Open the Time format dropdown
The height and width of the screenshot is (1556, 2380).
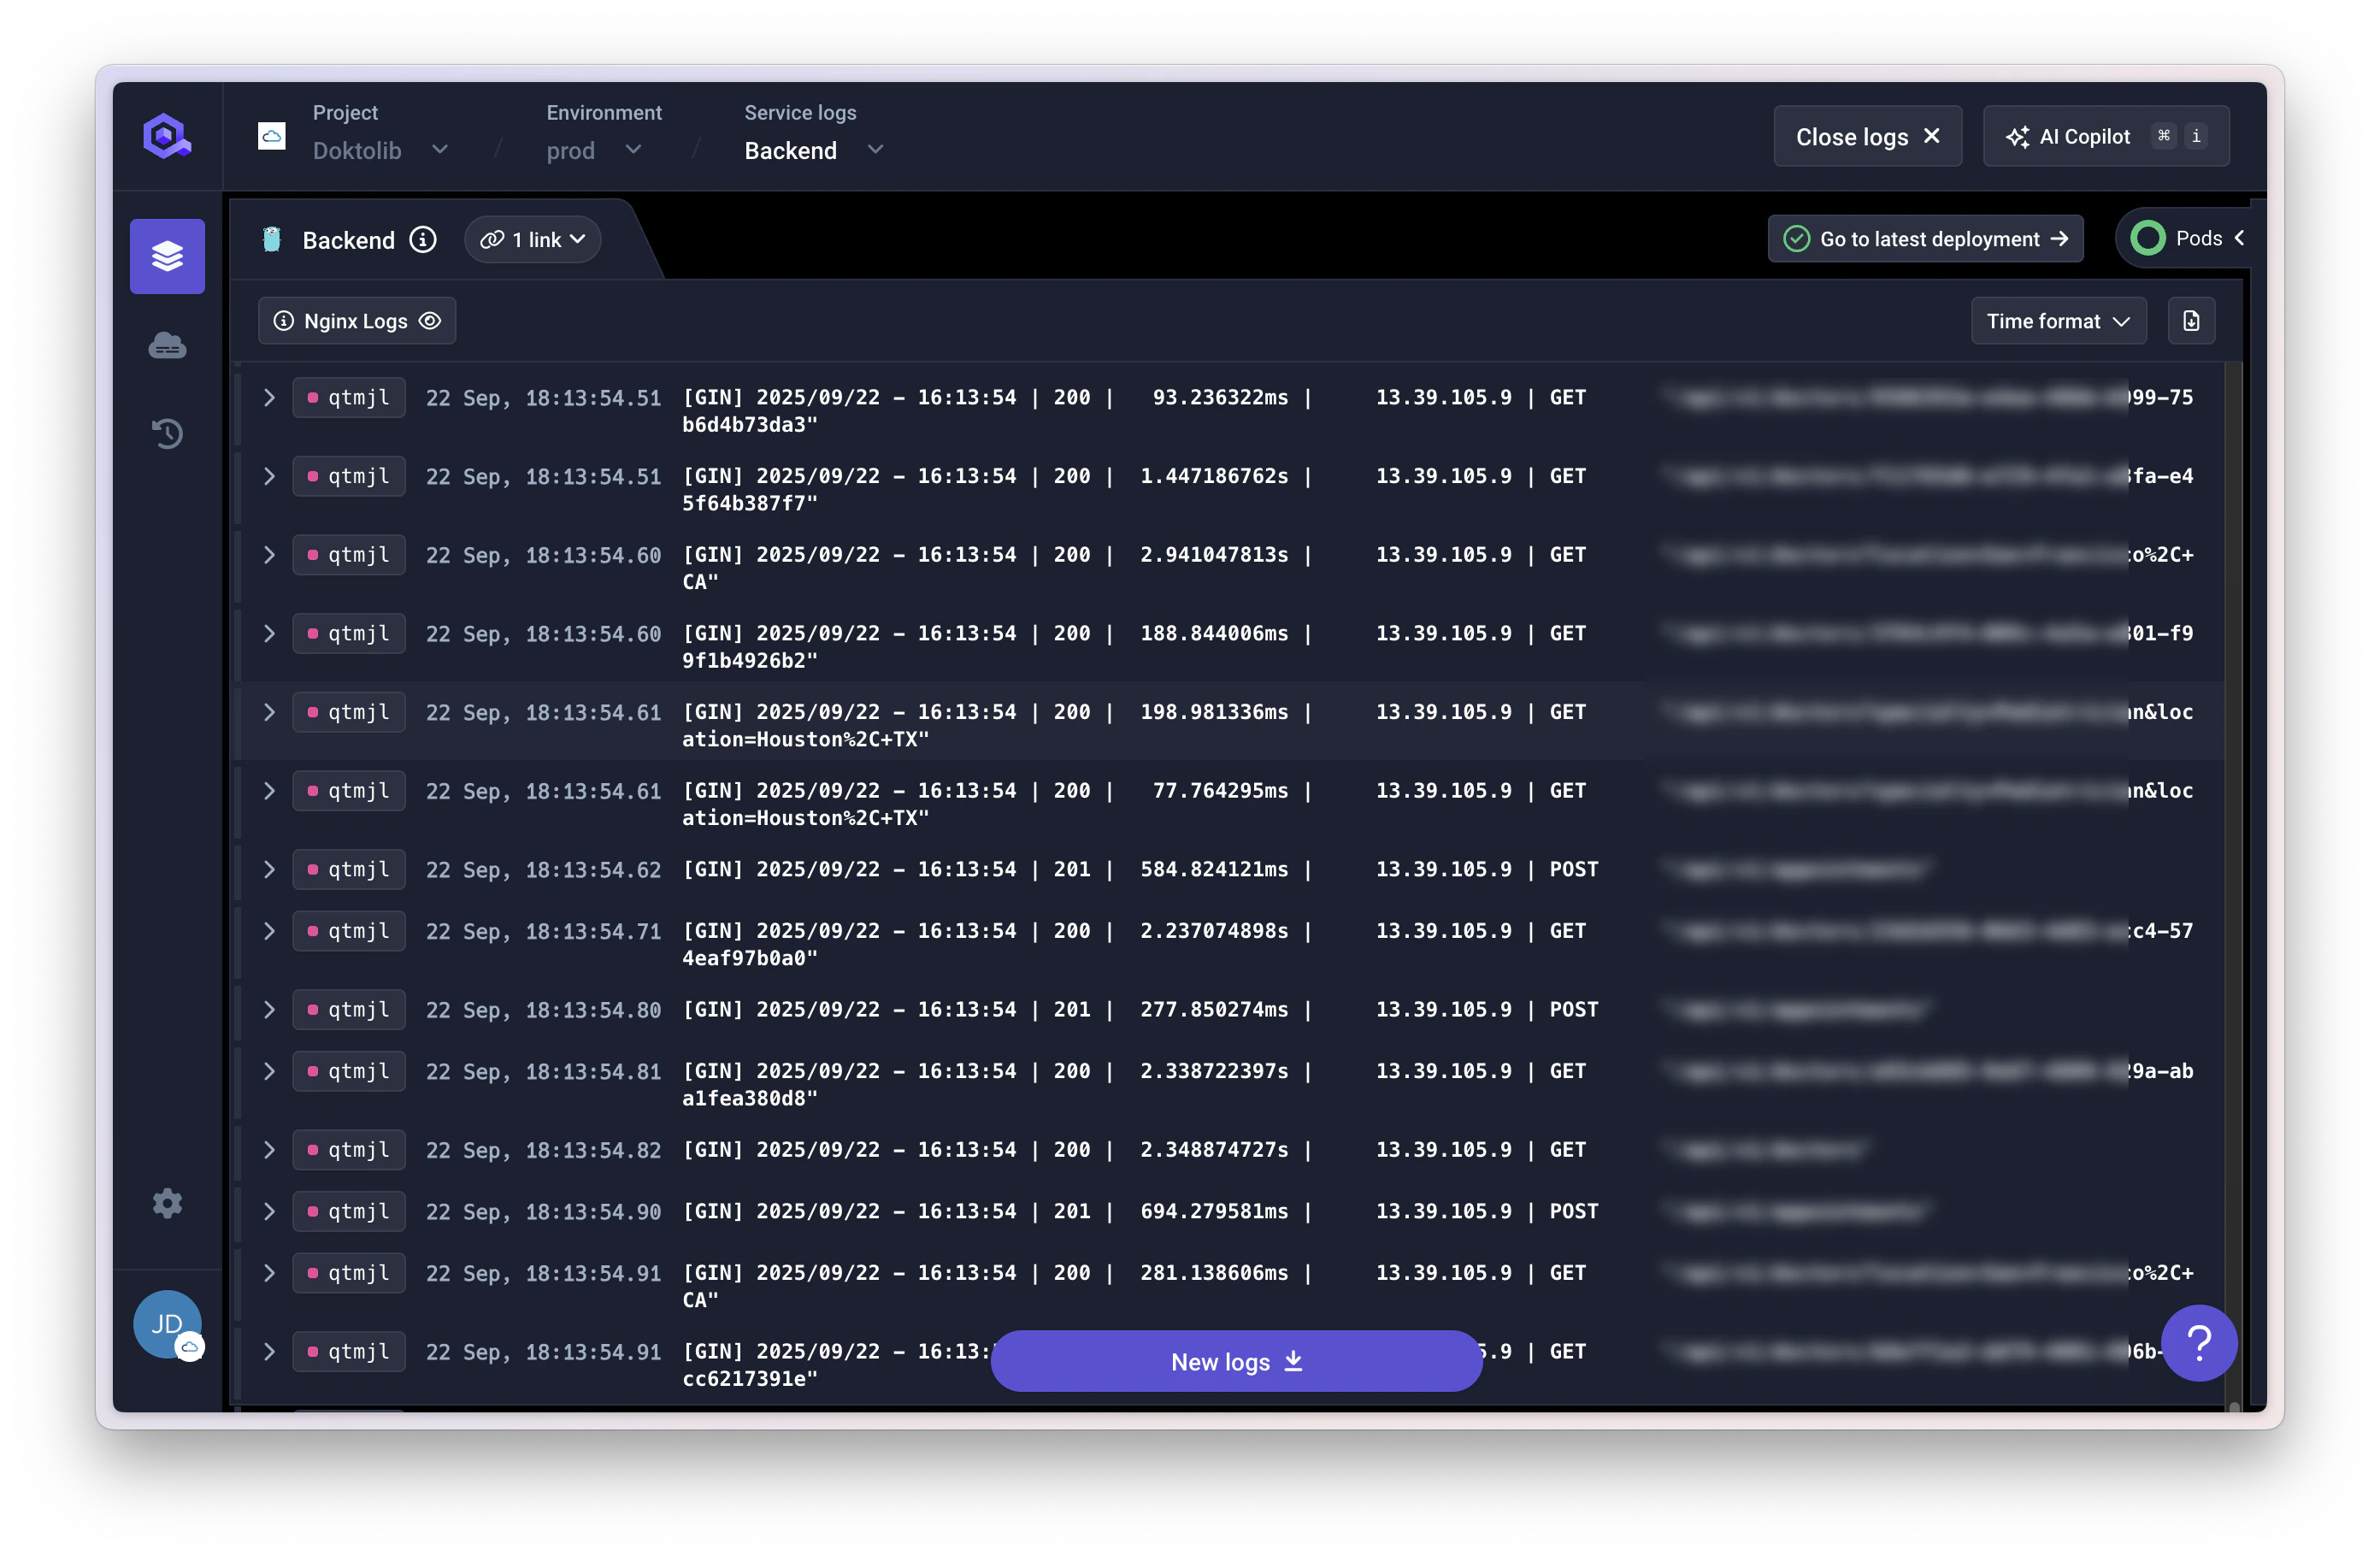pyautogui.click(x=2058, y=320)
